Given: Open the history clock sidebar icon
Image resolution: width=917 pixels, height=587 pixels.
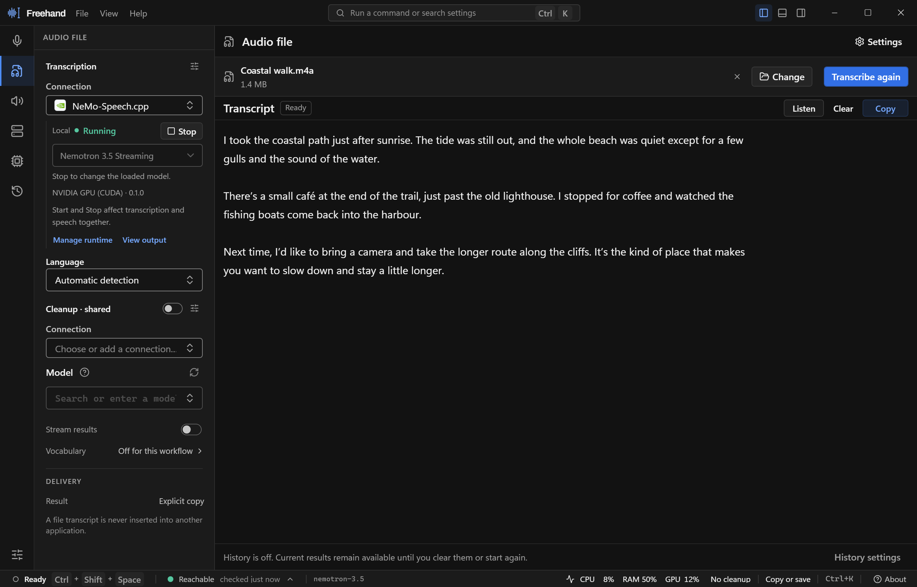Looking at the screenshot, I should click(17, 191).
